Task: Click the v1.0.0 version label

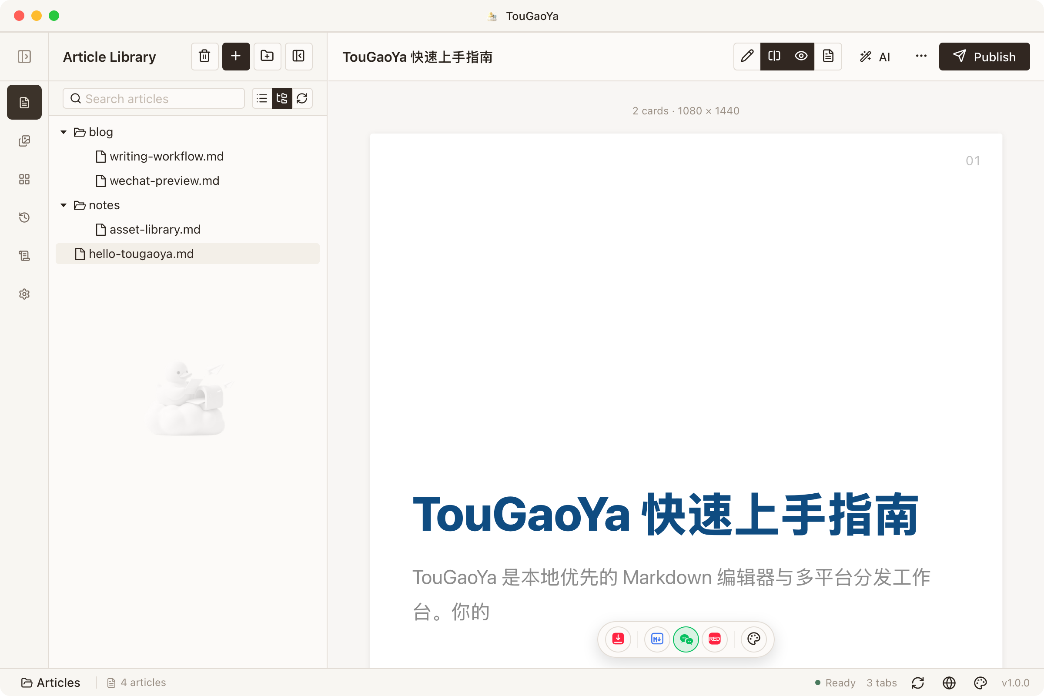Action: (1015, 683)
